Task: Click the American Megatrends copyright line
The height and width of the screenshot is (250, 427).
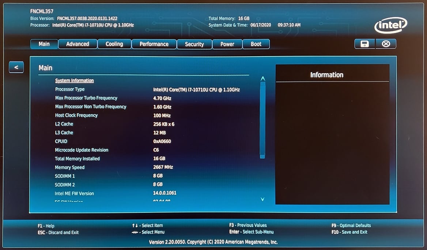Action: pyautogui.click(x=213, y=242)
